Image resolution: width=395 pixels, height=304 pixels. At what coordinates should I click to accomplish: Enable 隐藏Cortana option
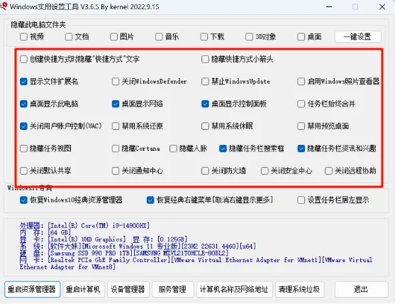116,148
